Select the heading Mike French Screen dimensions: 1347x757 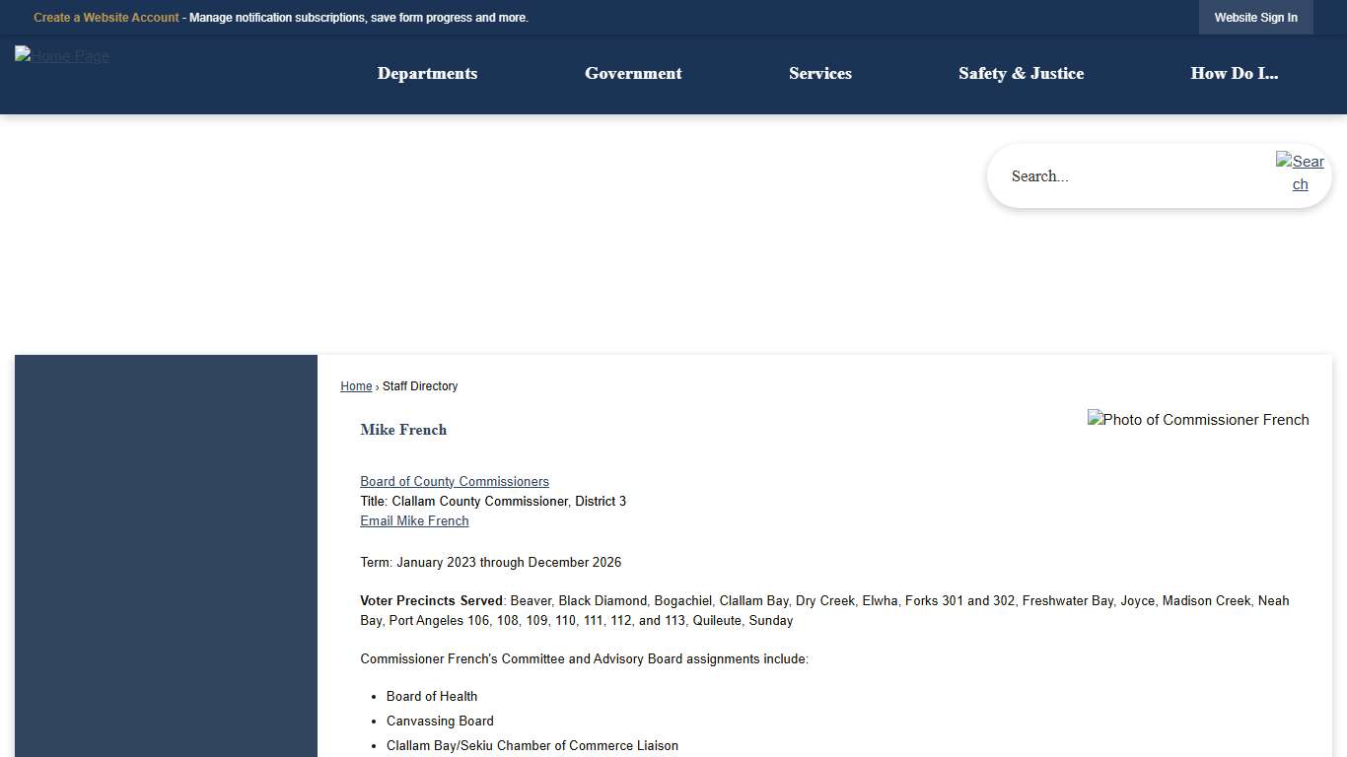[403, 430]
